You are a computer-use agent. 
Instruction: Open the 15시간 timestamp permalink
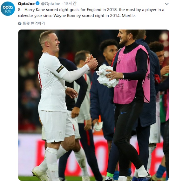70,3
